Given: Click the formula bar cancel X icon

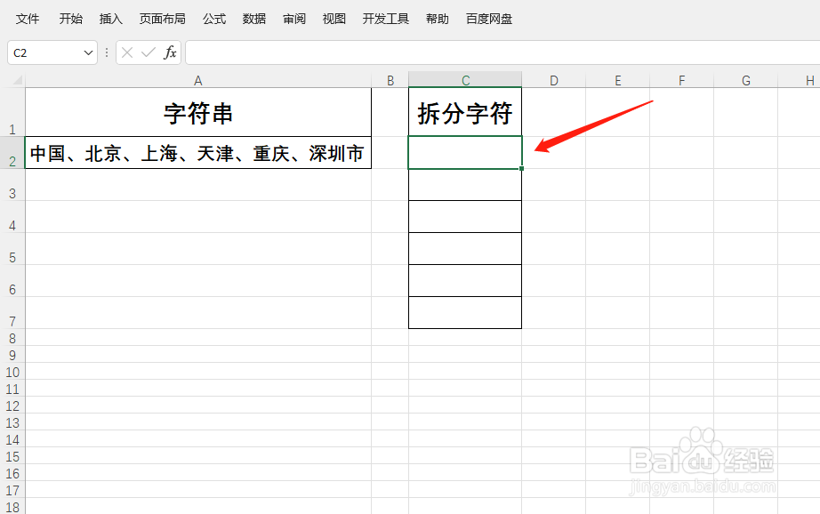Looking at the screenshot, I should point(127,52).
